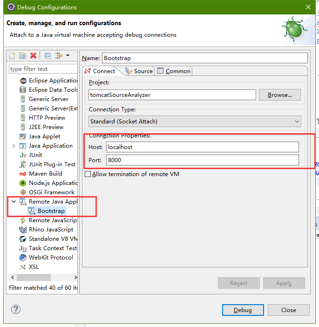The height and width of the screenshot is (327, 319).
Task: Click the Port input field
Action: 203,160
